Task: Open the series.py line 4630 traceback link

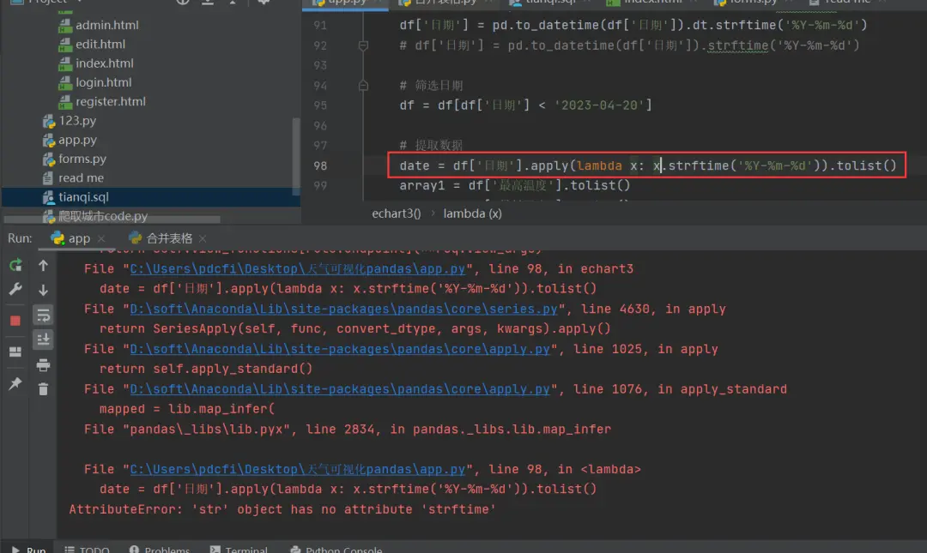Action: click(x=343, y=309)
